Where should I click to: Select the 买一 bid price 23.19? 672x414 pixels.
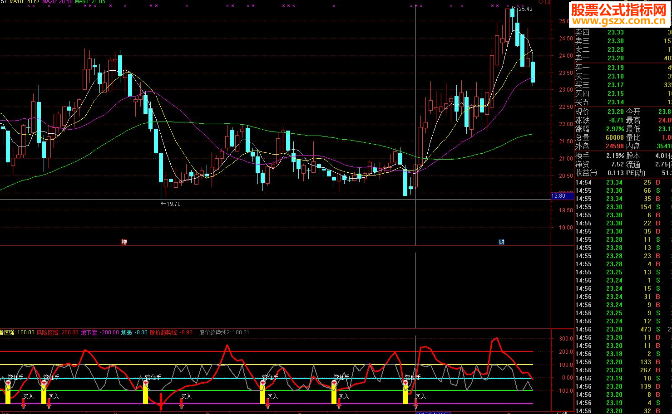point(616,68)
